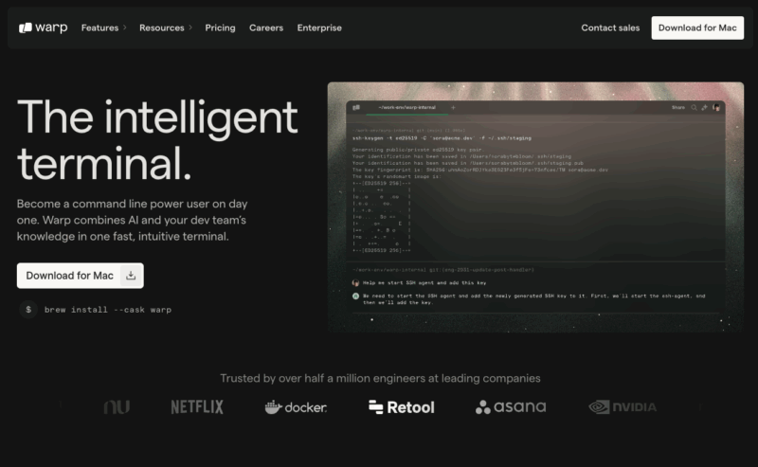Expand the Resources chevron arrow
The height and width of the screenshot is (467, 758).
[190, 27]
